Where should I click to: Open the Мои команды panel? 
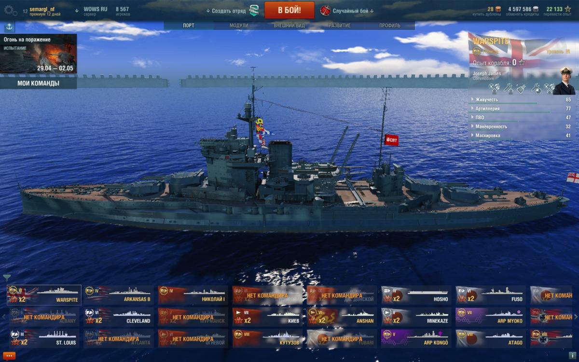pyautogui.click(x=38, y=83)
